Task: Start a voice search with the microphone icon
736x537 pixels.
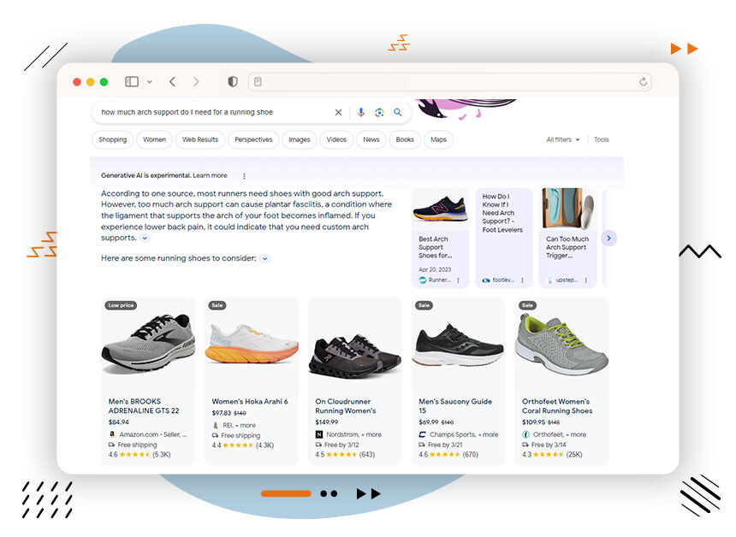Action: [x=360, y=112]
